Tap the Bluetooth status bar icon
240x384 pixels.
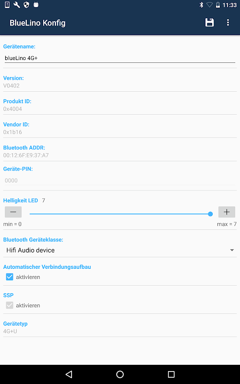(201, 5)
